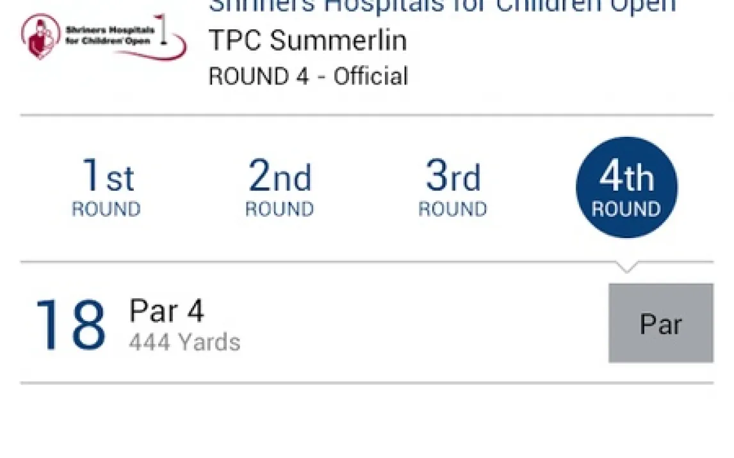Click the empty middle area of the hole 18 row

tap(423, 324)
